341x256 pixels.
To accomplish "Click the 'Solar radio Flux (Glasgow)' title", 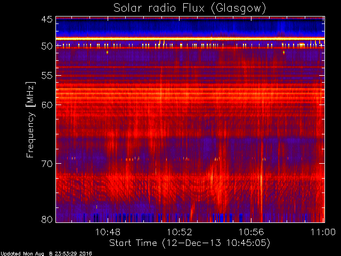I will [190, 9].
